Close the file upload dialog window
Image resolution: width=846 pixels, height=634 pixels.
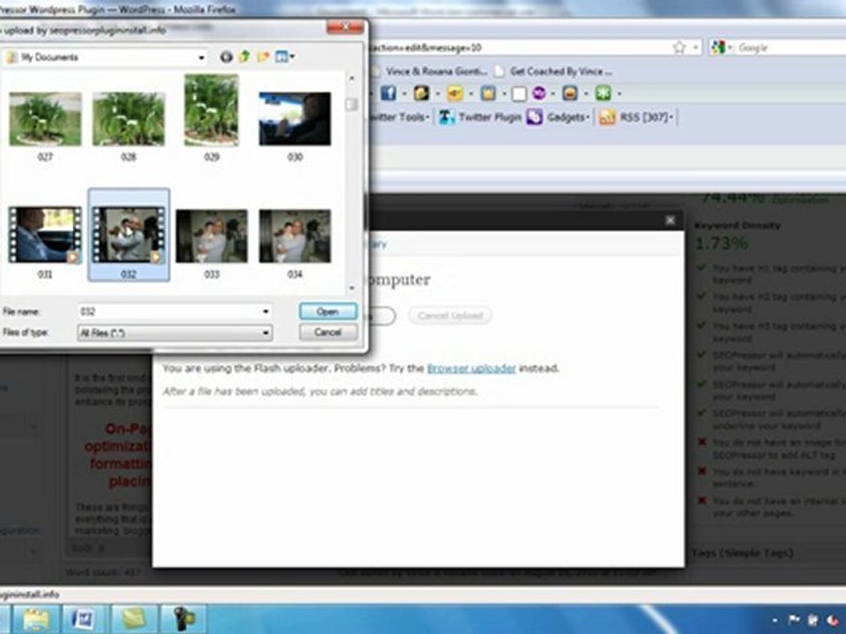point(345,27)
